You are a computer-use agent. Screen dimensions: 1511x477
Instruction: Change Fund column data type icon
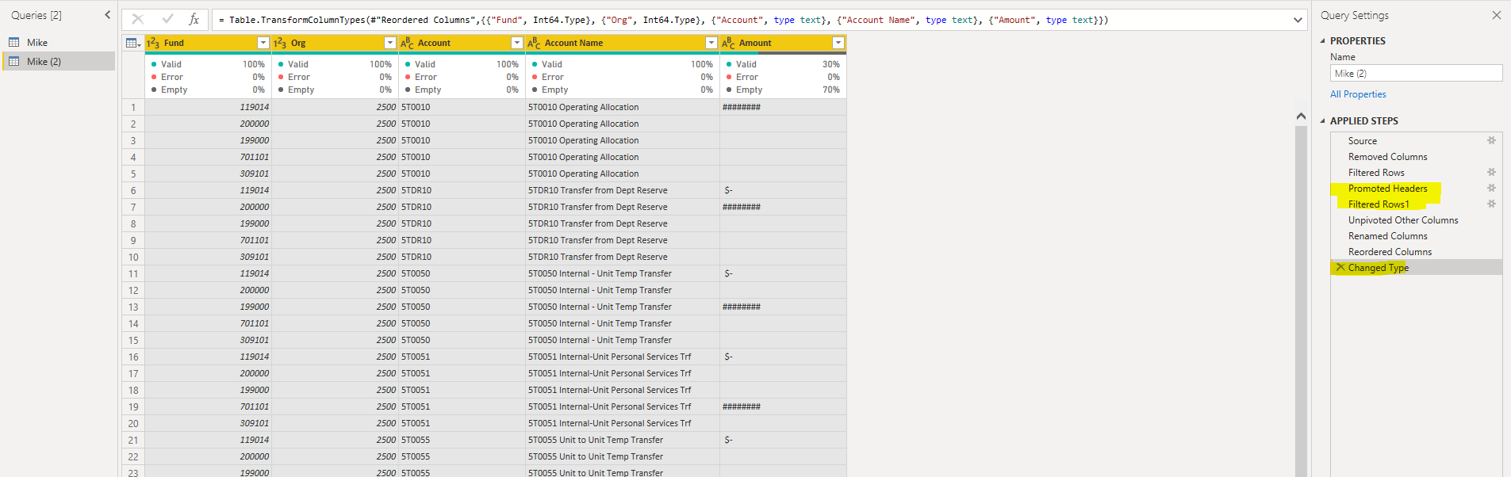(x=154, y=43)
